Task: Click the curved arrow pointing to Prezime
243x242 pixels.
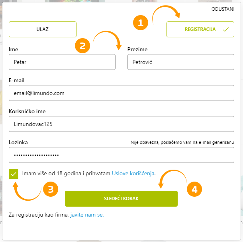Action: (107, 40)
